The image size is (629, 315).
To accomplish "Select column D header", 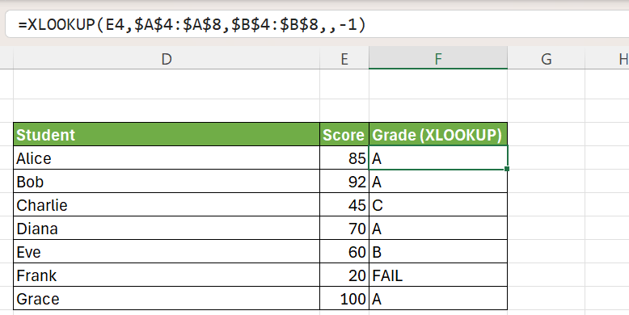I will click(167, 59).
